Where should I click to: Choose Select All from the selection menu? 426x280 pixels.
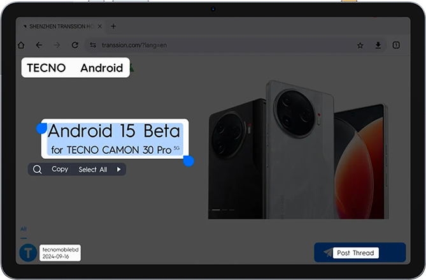point(92,170)
